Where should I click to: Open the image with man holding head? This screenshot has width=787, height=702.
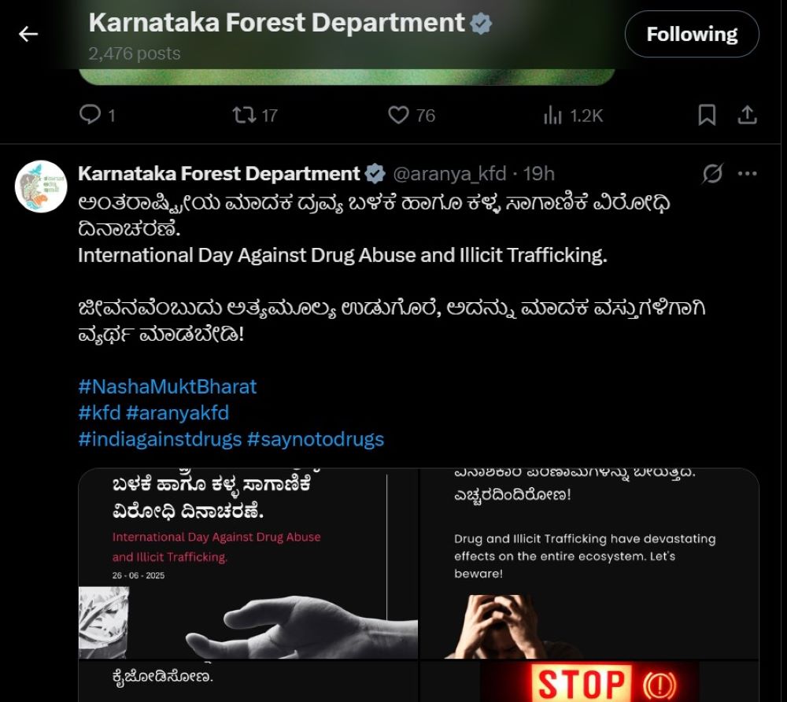tap(589, 563)
